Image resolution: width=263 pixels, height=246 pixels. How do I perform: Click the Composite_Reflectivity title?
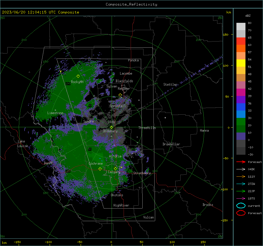point(131,4)
